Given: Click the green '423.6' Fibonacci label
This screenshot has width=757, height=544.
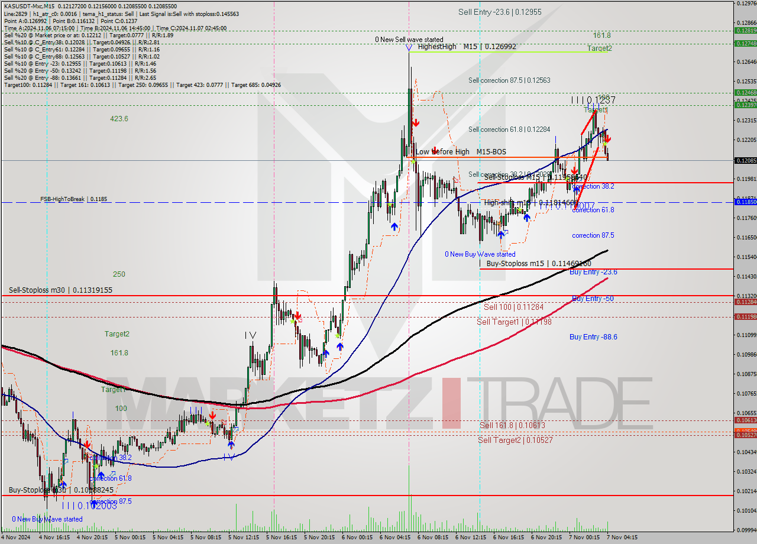Looking at the screenshot, I should click(119, 118).
